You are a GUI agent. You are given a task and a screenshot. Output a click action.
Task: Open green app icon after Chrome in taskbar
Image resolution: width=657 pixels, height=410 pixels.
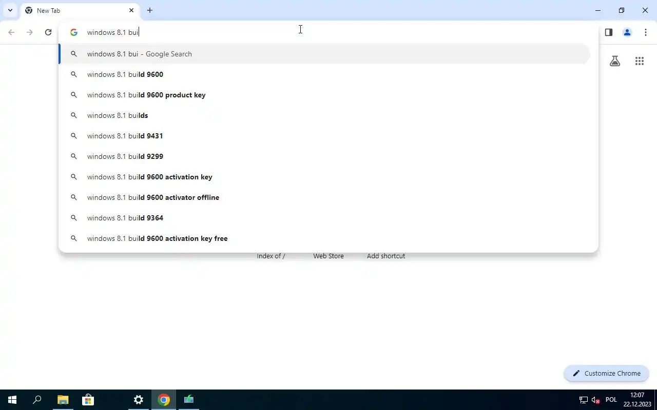(x=189, y=400)
